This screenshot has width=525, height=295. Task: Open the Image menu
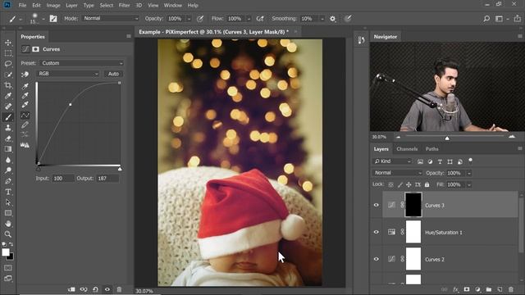[53, 6]
